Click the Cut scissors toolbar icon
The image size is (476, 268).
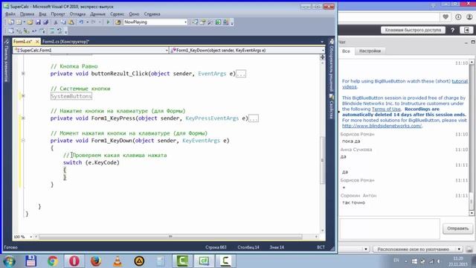pos(56,22)
